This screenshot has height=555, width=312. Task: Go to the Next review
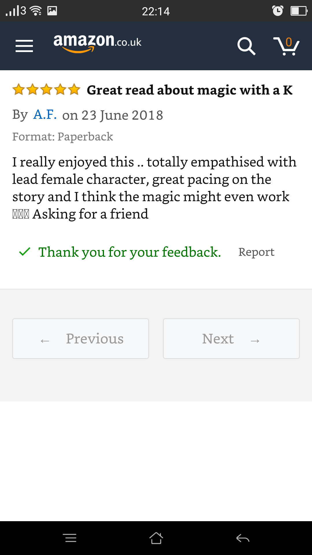231,338
